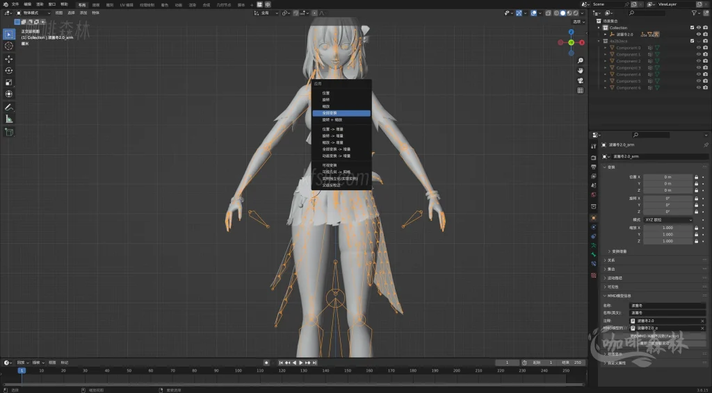Viewport: 712px width, 393px height.
Task: Click the blue Z axis of the navigation gizmo
Action: click(571, 32)
